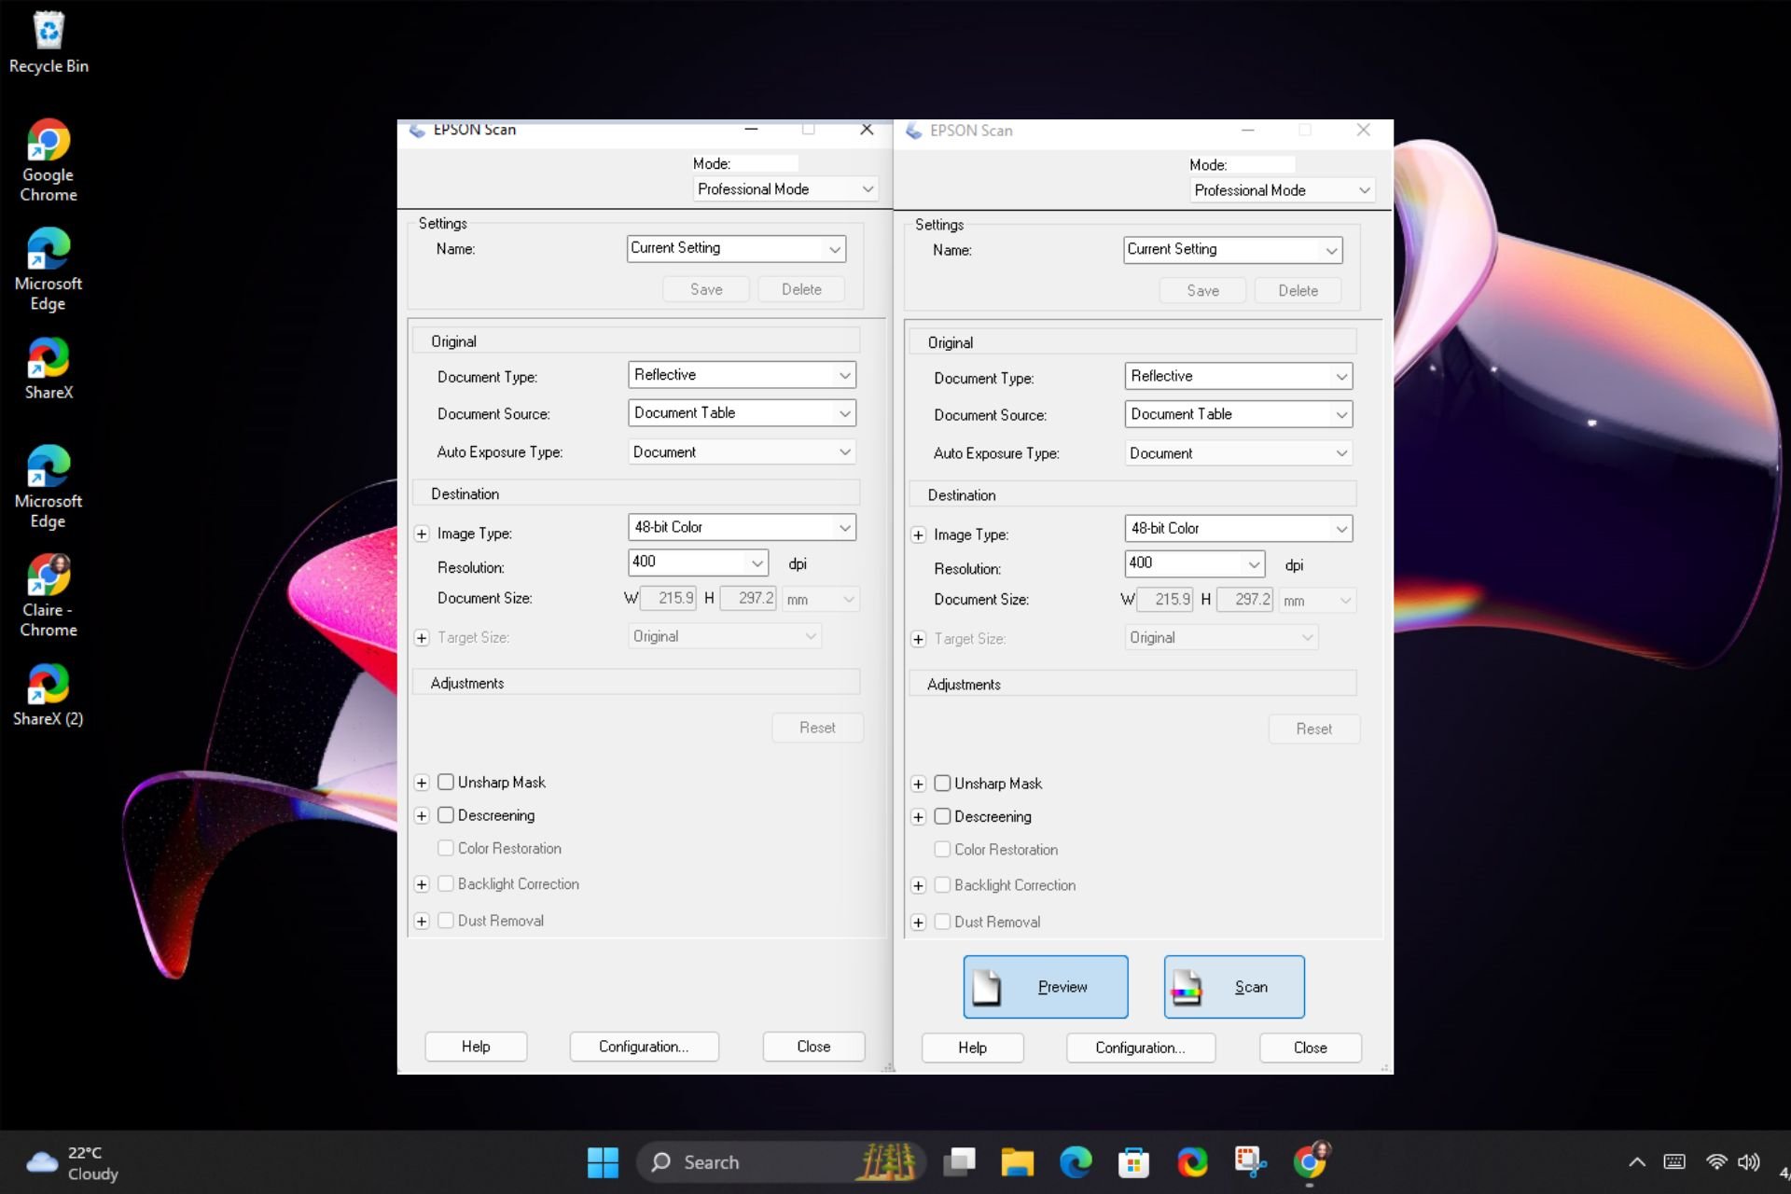The width and height of the screenshot is (1791, 1194).
Task: Click Delete settings in right window
Action: (1298, 291)
